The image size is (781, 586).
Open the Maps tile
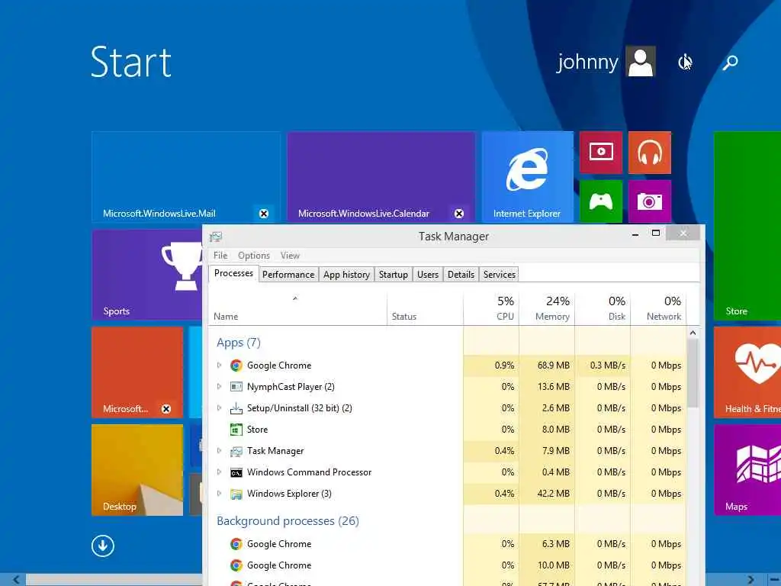747,470
